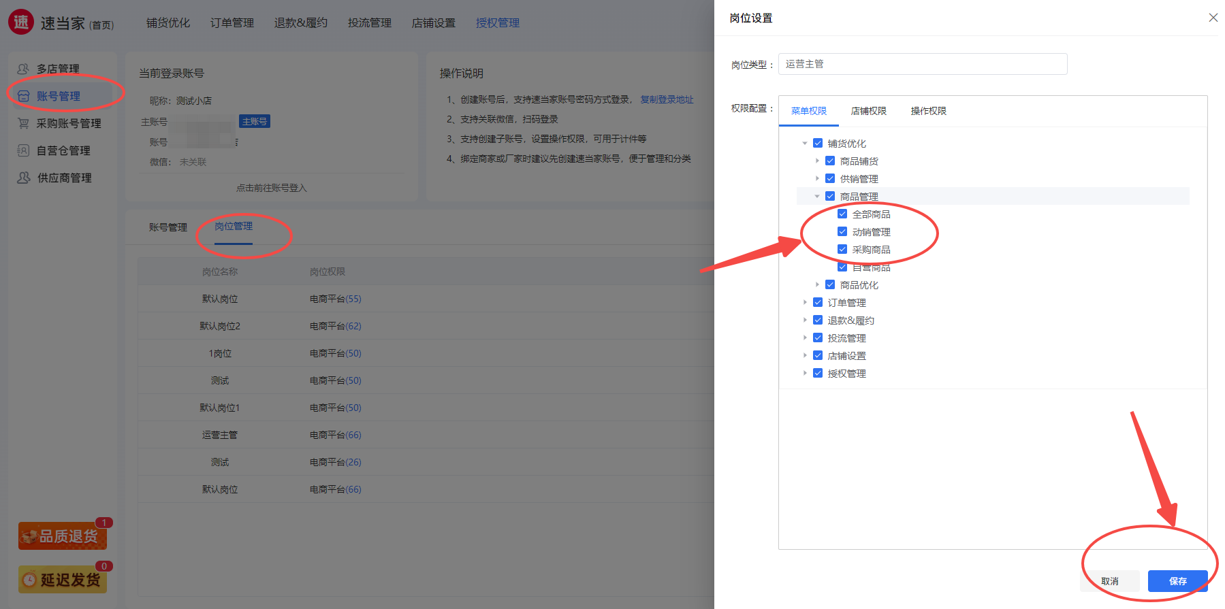
Task: Click the 采购账号管理 cart icon
Action: 23,123
